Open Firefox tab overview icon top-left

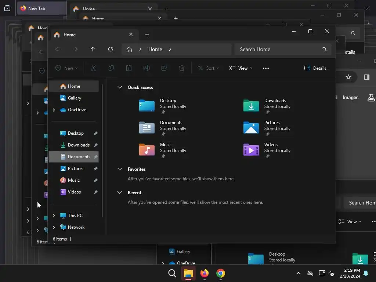[7, 8]
